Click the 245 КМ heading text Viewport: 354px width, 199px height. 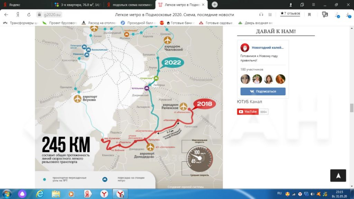pyautogui.click(x=66, y=145)
